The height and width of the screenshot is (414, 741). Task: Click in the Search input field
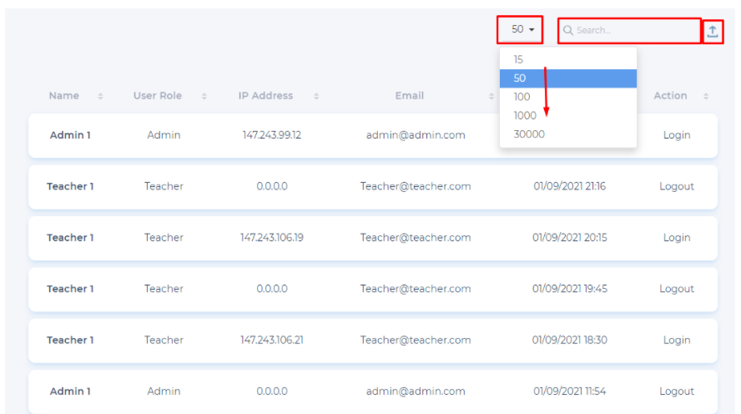coord(634,31)
